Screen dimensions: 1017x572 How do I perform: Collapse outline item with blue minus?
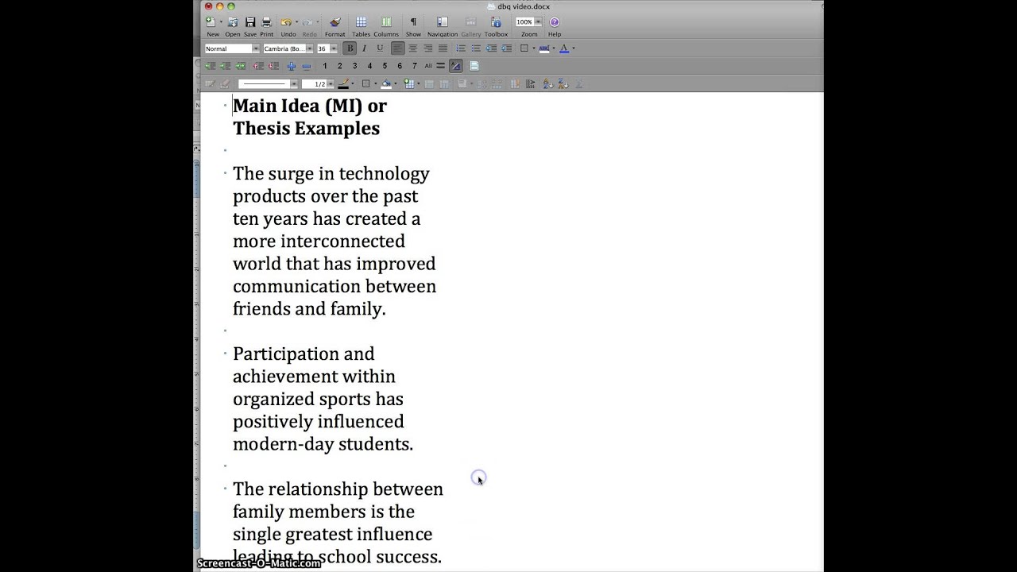(x=307, y=66)
